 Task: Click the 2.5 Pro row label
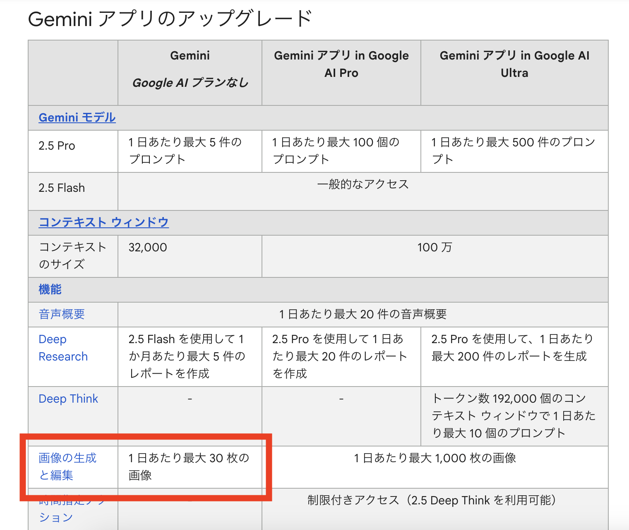point(57,146)
